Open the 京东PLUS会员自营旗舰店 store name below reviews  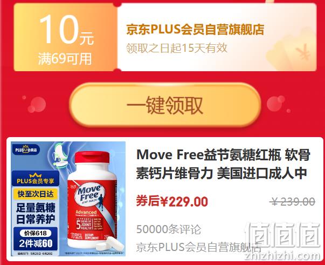point(198,247)
